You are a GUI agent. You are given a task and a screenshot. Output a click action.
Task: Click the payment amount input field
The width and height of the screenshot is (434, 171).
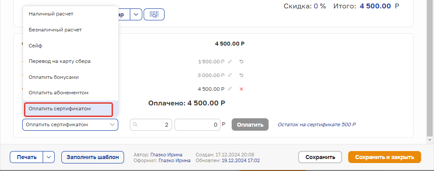click(197, 124)
